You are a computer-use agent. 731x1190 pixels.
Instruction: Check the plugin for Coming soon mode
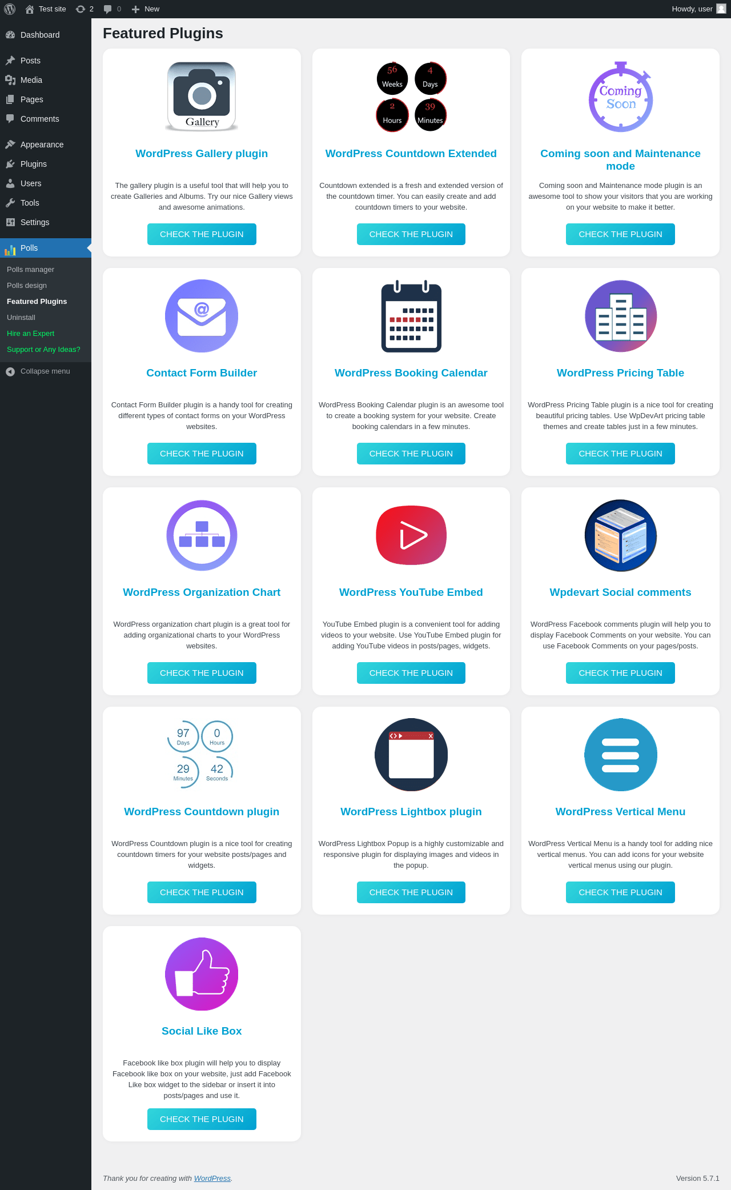click(620, 234)
